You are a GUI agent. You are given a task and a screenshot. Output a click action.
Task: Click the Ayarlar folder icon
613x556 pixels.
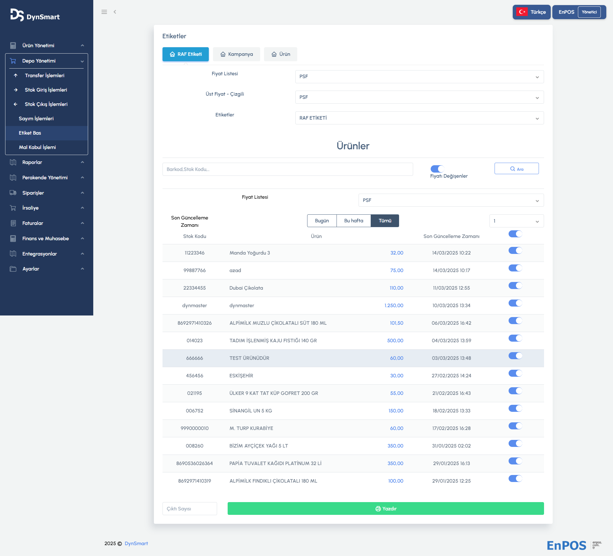point(13,269)
